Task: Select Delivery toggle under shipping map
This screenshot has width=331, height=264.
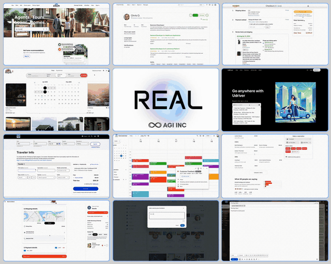Action: [x=39, y=223]
